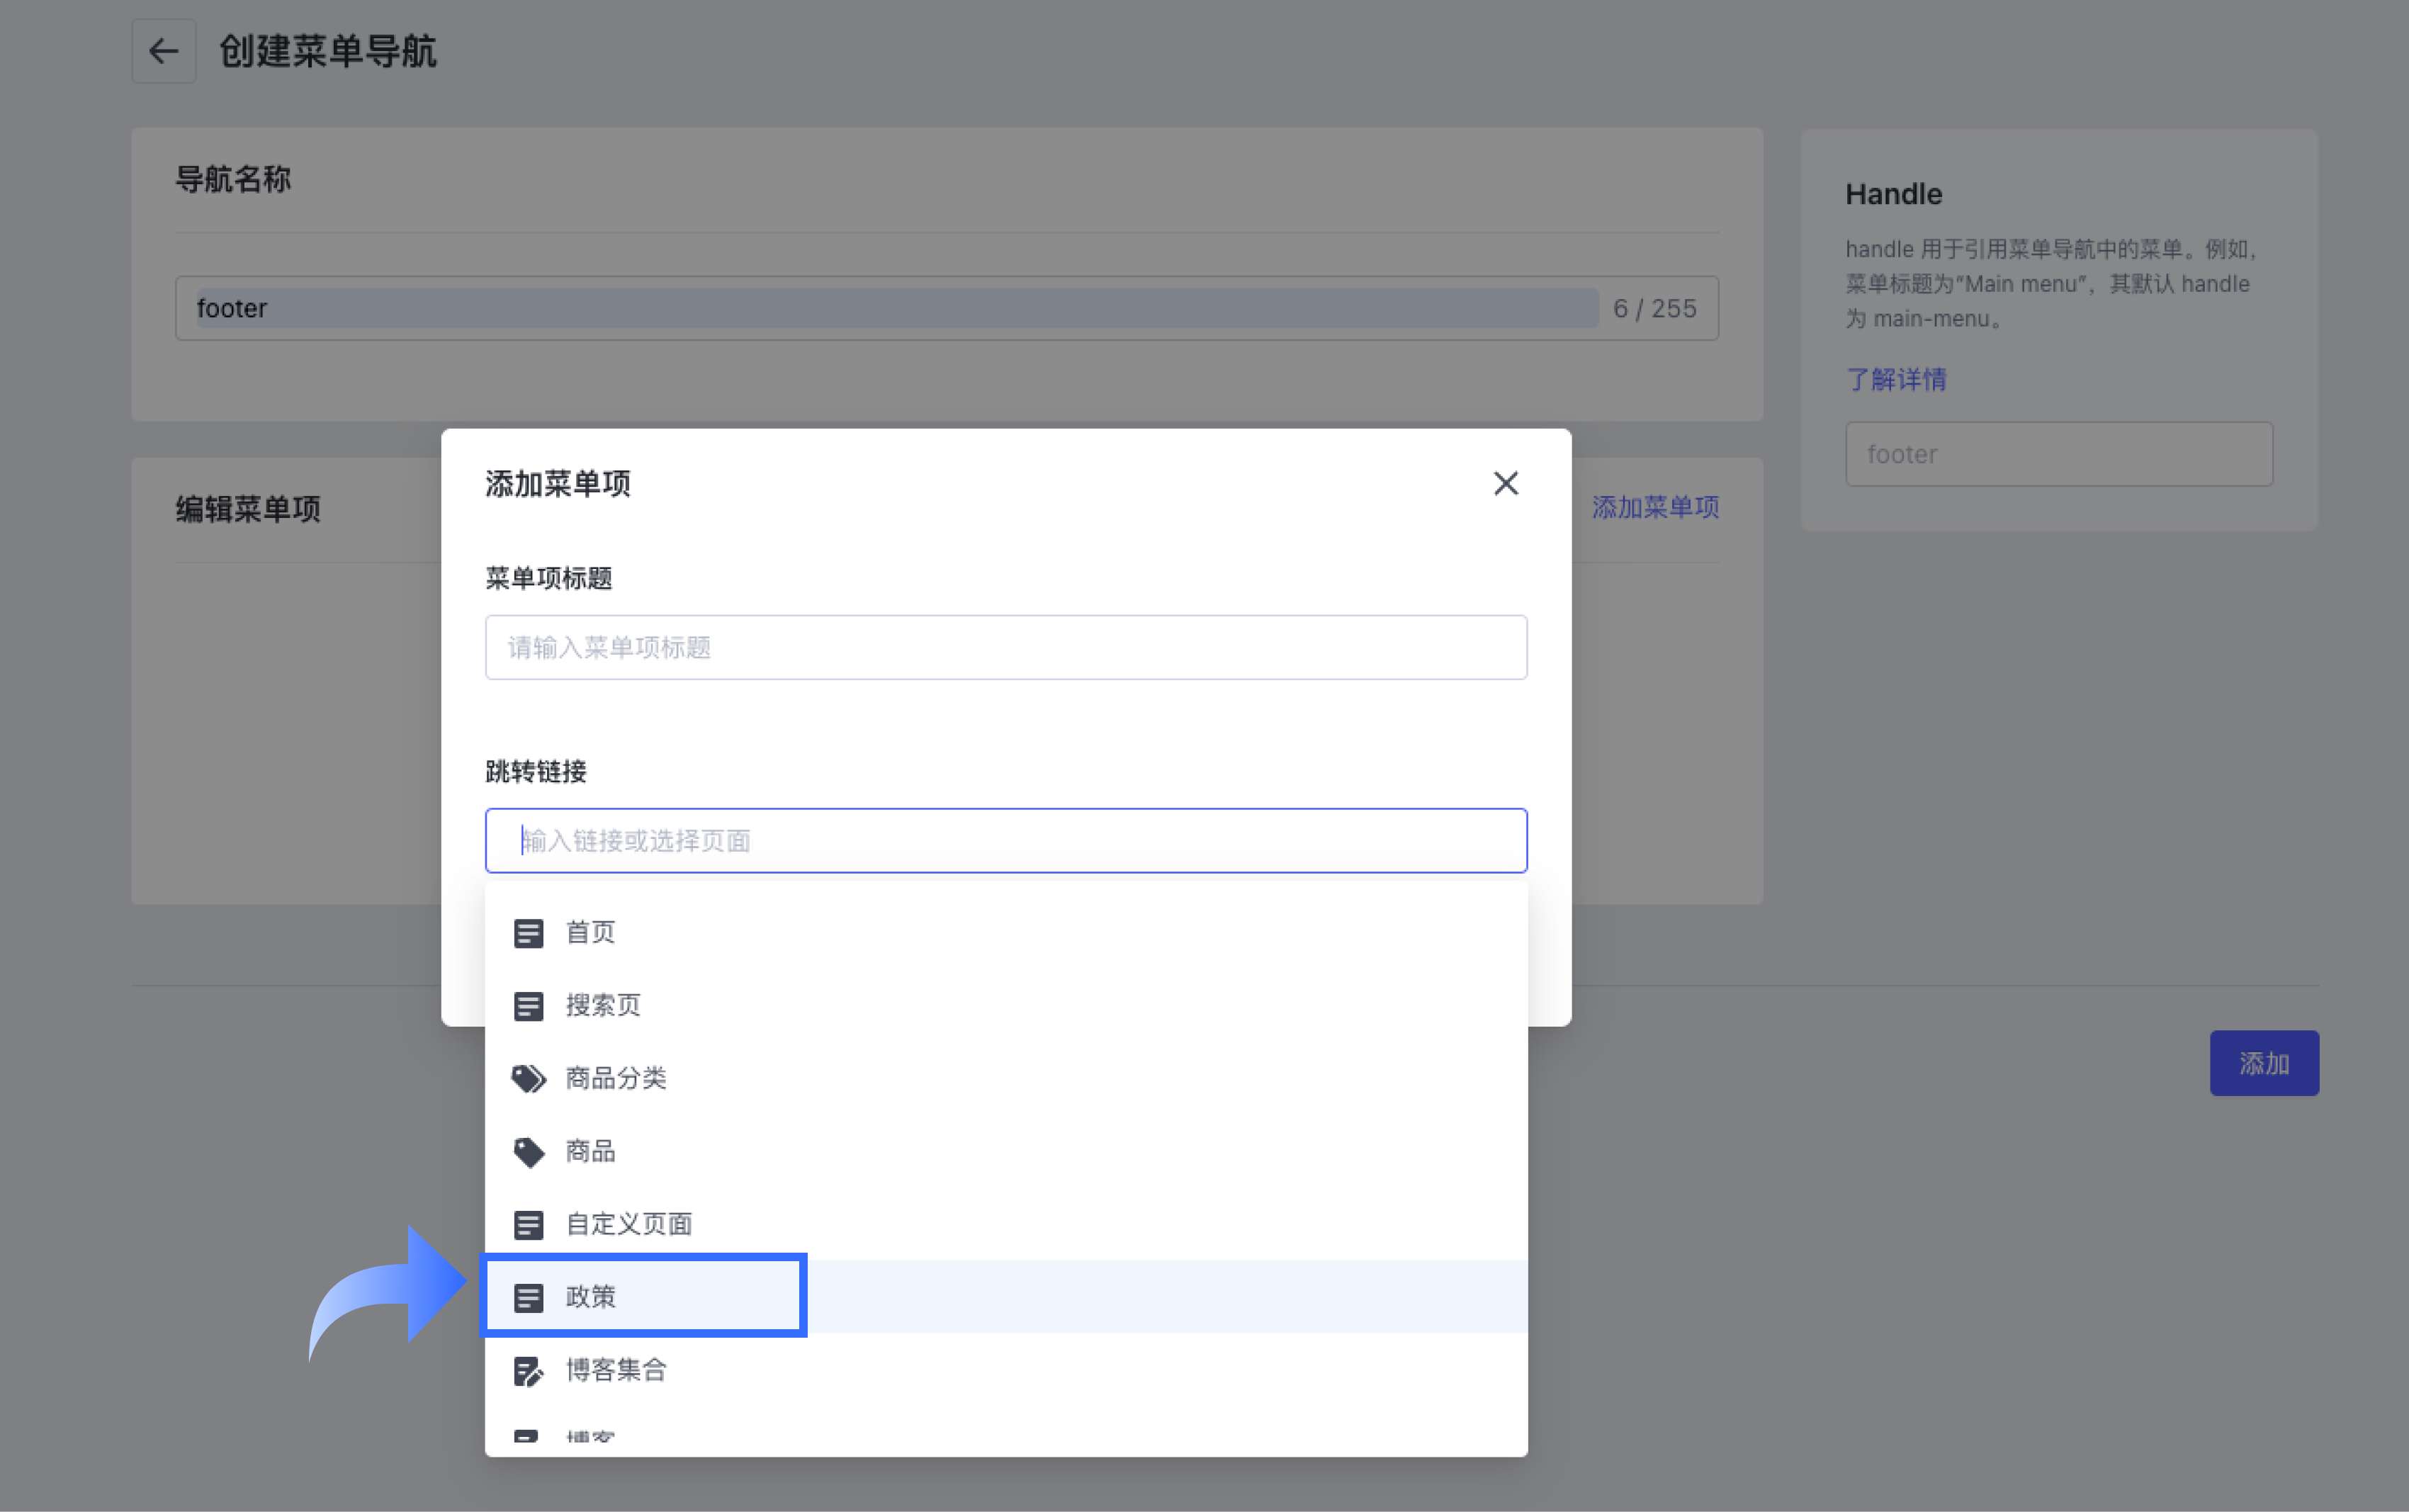Click the 跳转链接 combo box field
Screen dimensions: 2409x1512
pyautogui.click(x=1005, y=841)
